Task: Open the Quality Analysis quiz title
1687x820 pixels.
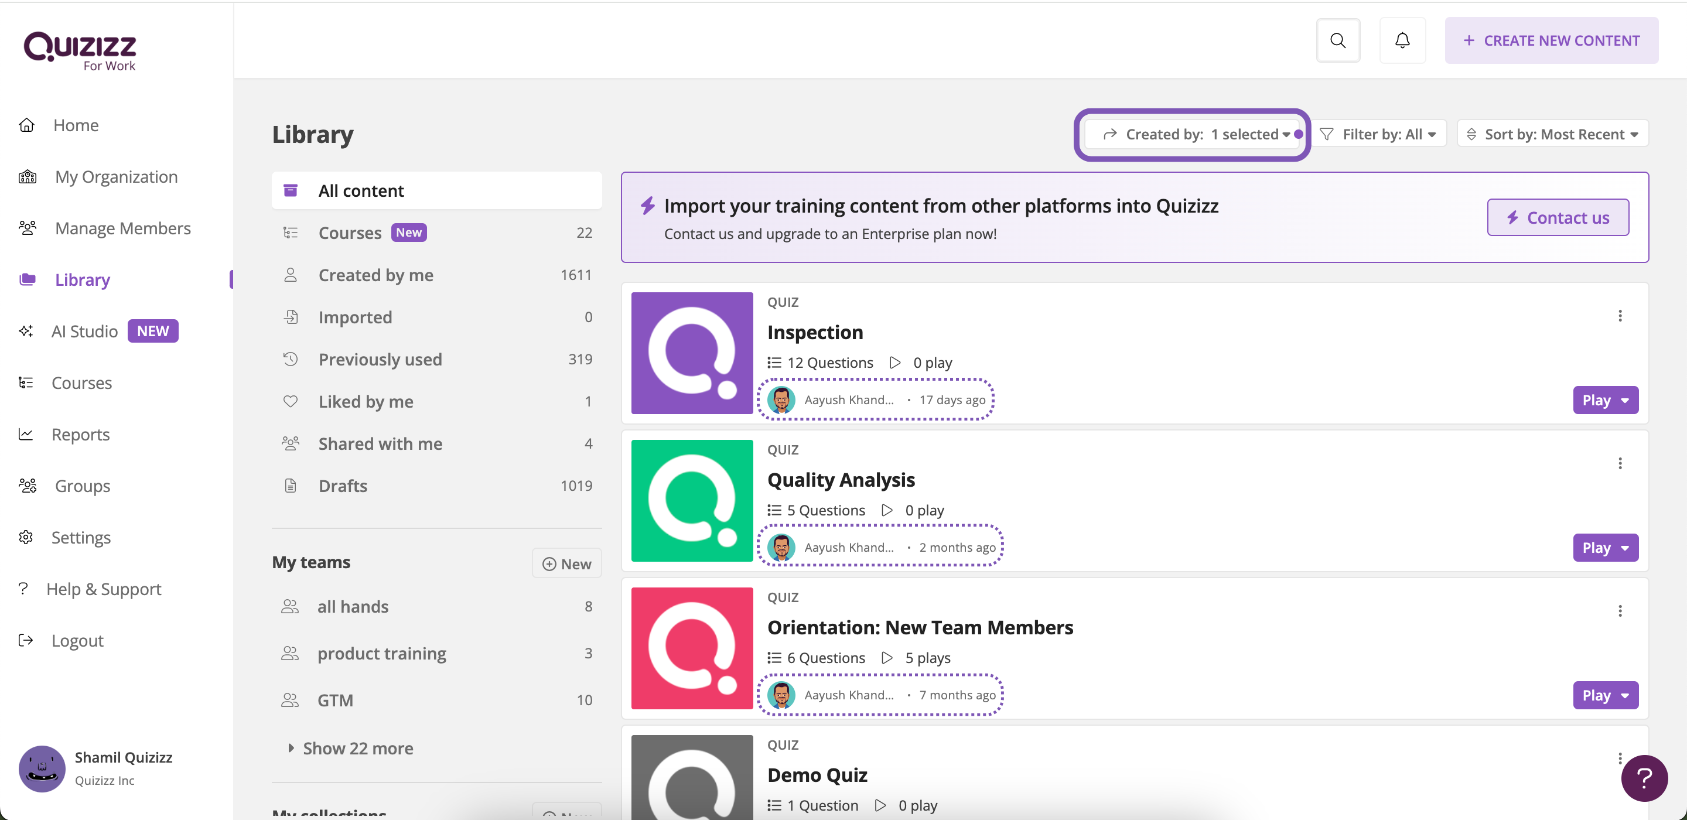Action: click(841, 480)
